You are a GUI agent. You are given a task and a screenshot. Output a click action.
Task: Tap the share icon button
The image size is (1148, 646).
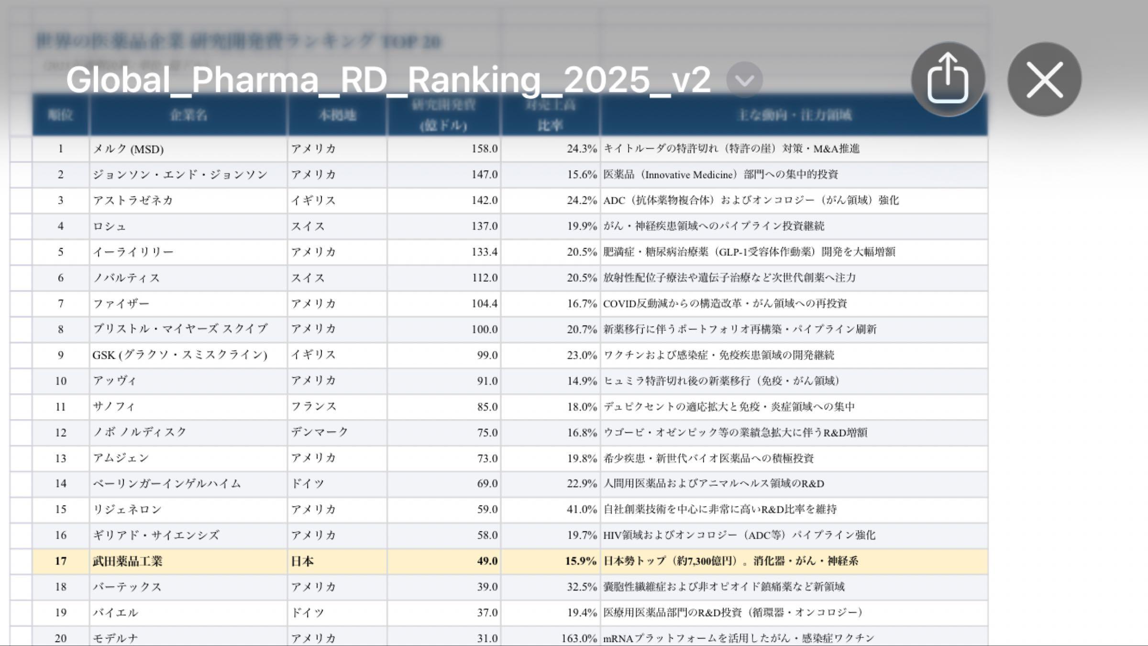pyautogui.click(x=948, y=79)
